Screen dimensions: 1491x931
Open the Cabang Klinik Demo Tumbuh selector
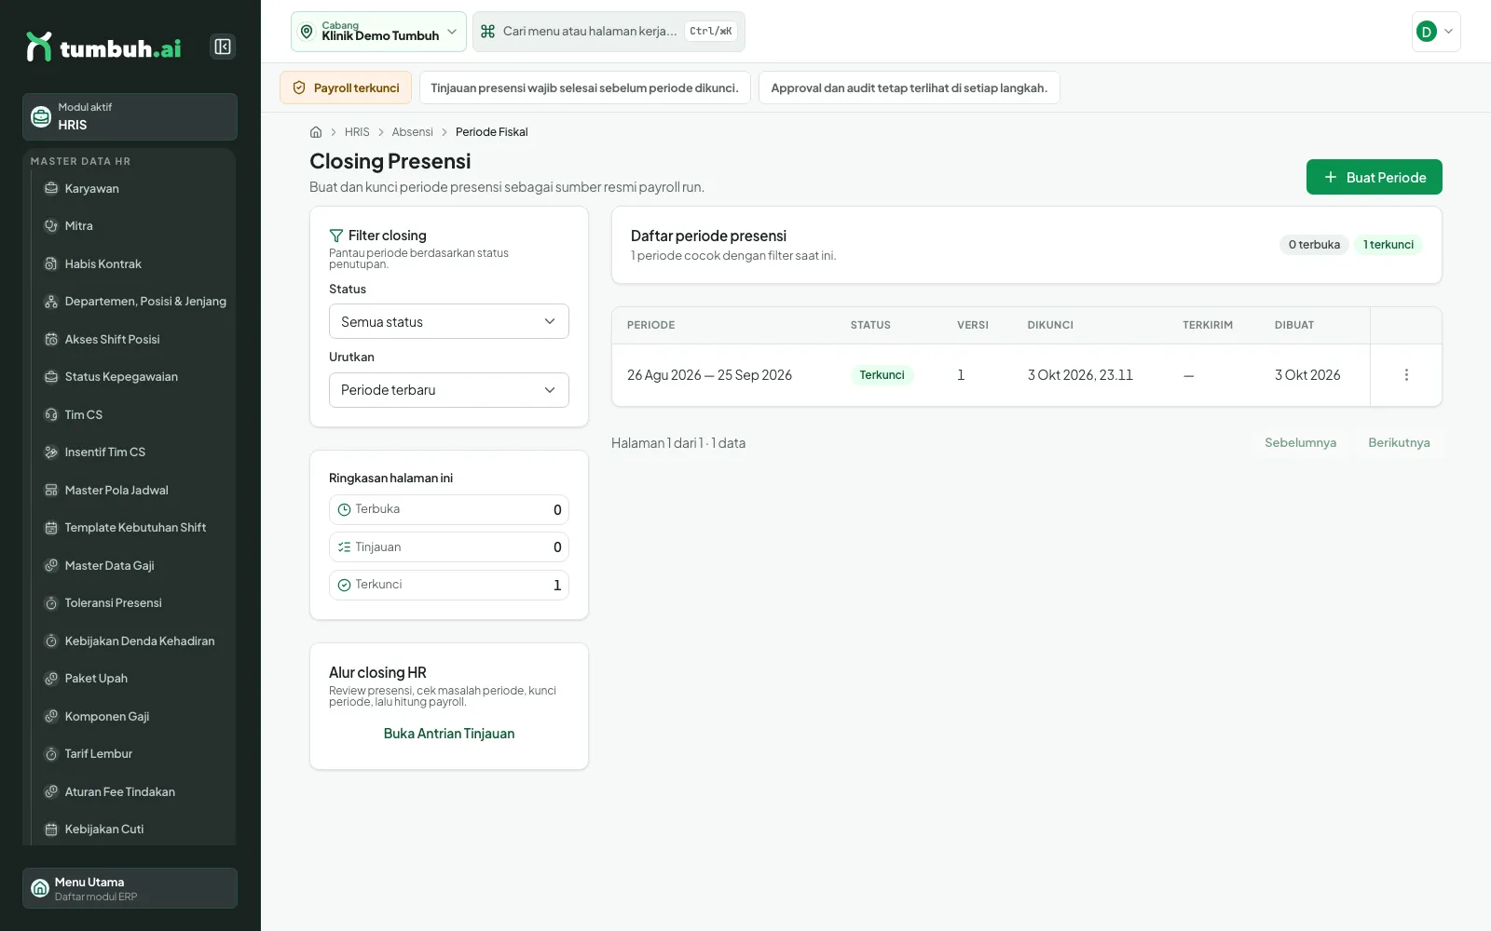click(x=378, y=32)
